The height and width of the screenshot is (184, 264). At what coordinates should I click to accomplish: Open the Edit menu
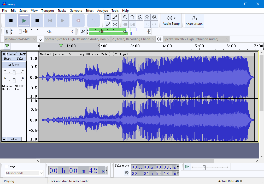coord(13,11)
